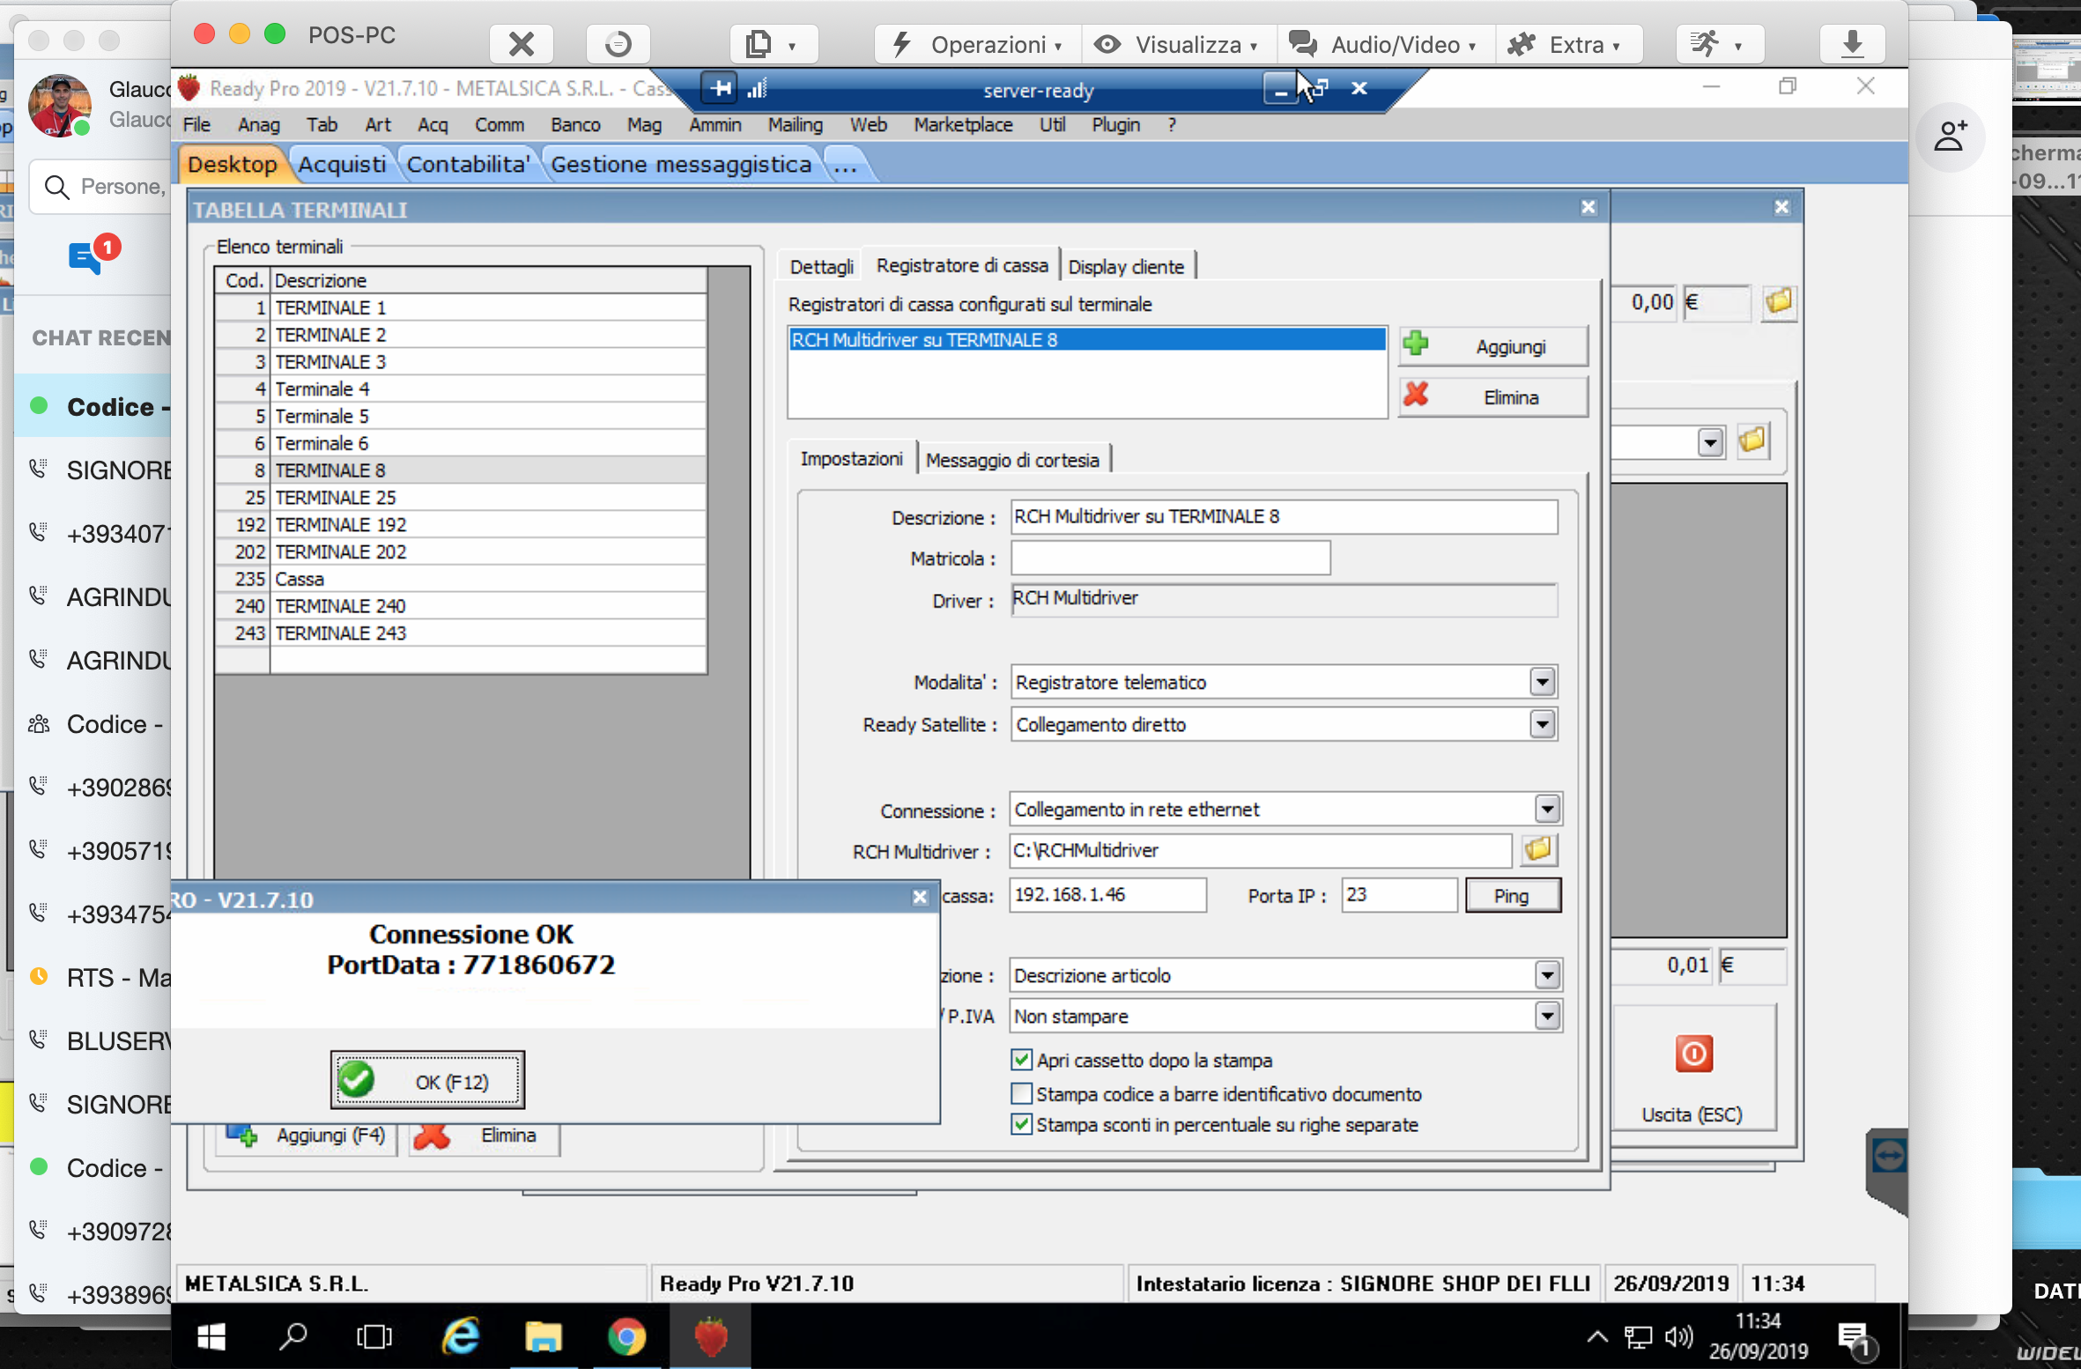This screenshot has height=1369, width=2081.
Task: Click Aggiungi (F4) under terminal list
Action: [x=306, y=1136]
